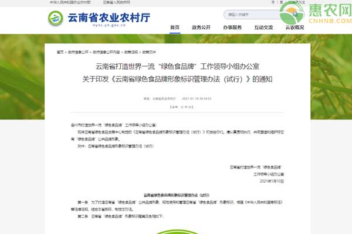Click 政策法规 in the breadcrumb

(131, 52)
